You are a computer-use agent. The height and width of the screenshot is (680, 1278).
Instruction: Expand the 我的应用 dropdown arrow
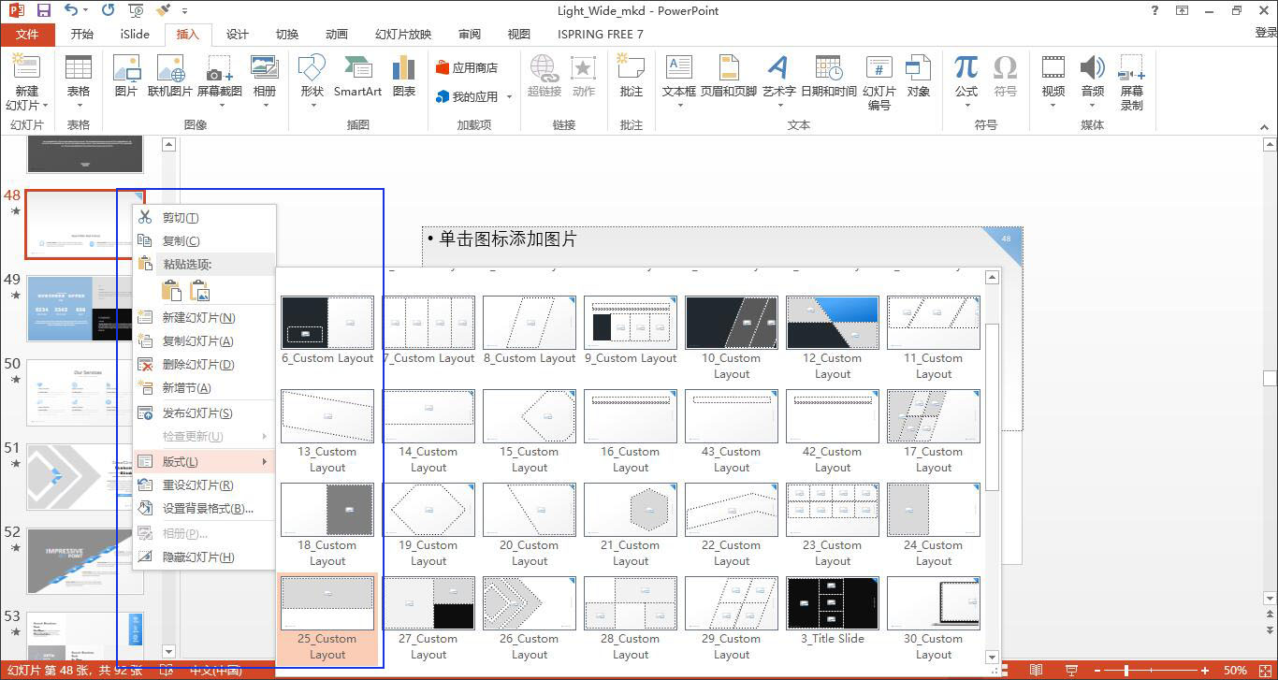tap(509, 97)
